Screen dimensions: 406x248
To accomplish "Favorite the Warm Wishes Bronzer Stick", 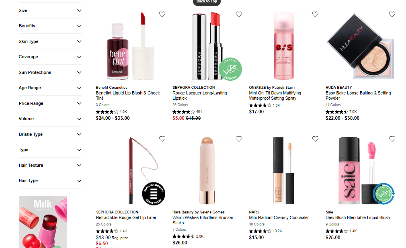I will point(239,139).
